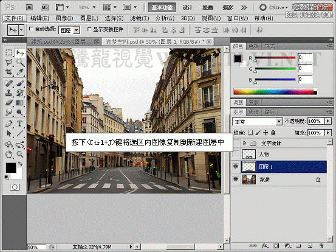Select the Pen tool
This screenshot has width=336, height=252.
click(x=9, y=124)
